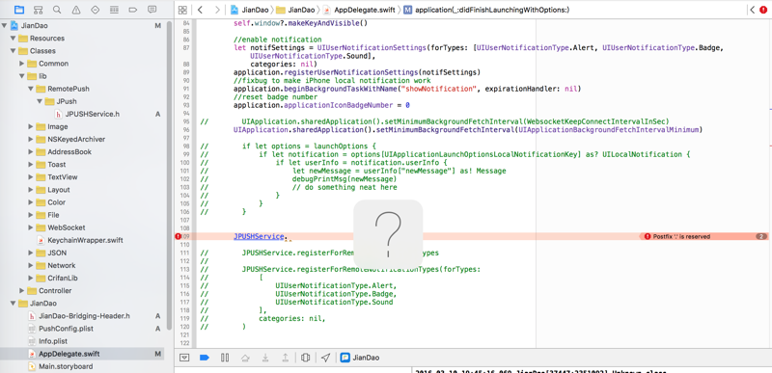
Task: Collapse the JianDao project root
Action: [4, 26]
